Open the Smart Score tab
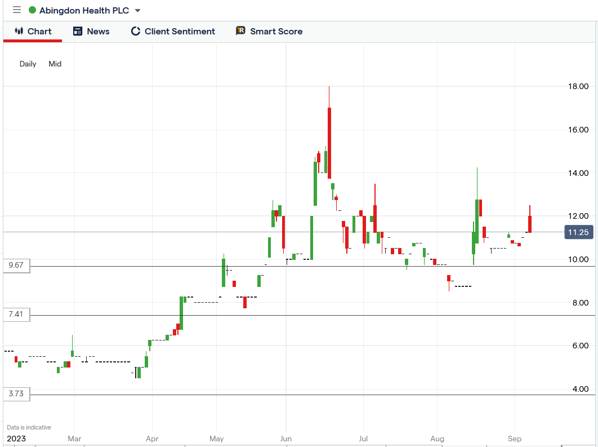Viewport: 598px width, 447px height. 269,32
